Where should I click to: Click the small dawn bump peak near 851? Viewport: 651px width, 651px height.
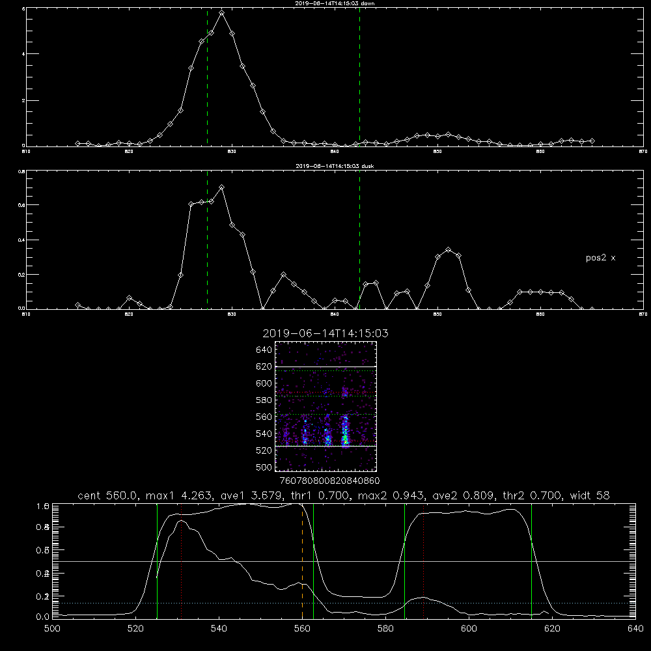(x=448, y=135)
